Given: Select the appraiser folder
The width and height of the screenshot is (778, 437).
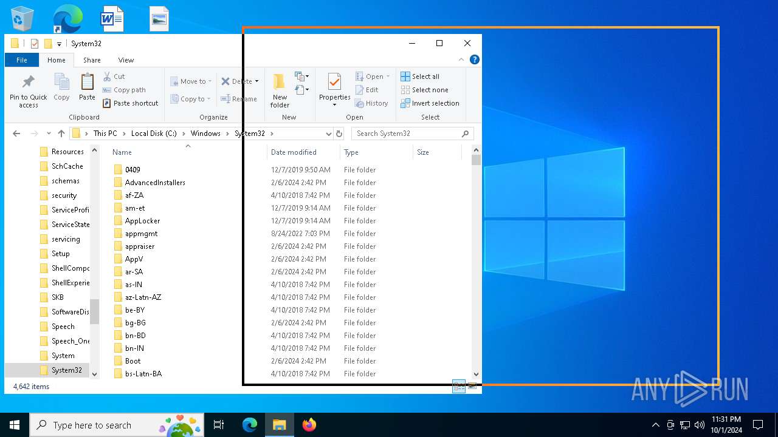Looking at the screenshot, I should tap(140, 246).
